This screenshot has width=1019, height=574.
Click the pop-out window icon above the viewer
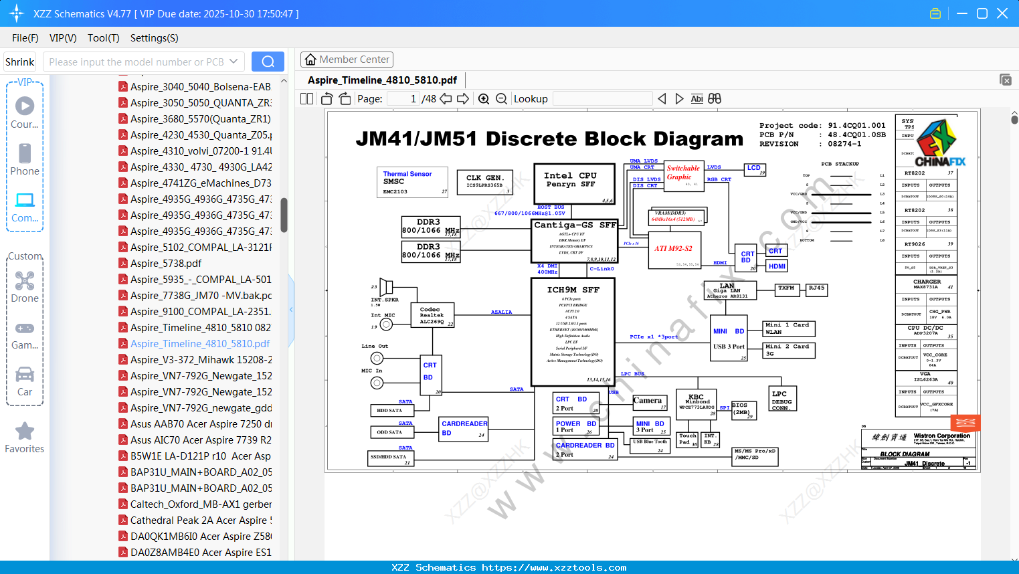click(x=1006, y=80)
